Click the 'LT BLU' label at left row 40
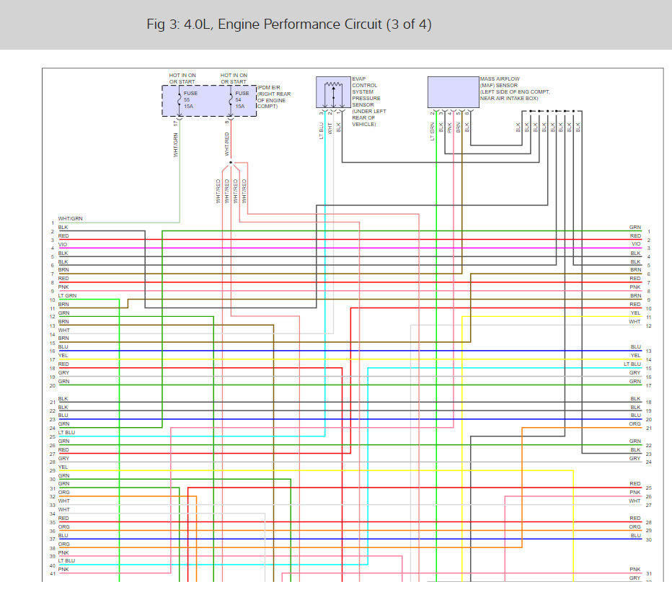Screen dimensions: 672x592 [66, 560]
